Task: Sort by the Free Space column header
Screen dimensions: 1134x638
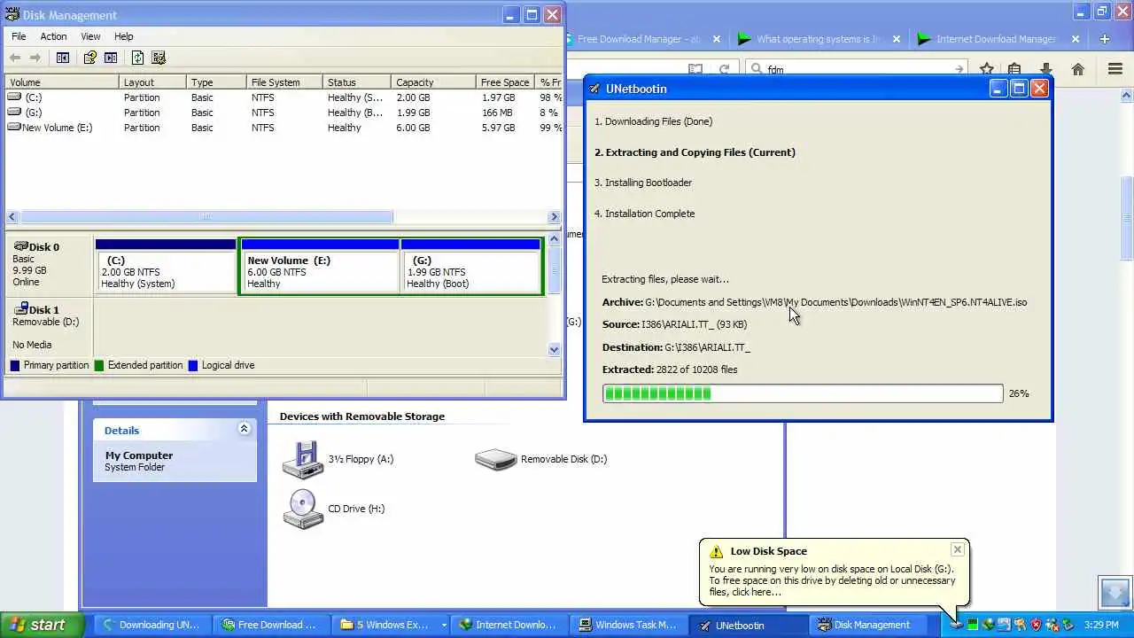Action: coord(505,82)
